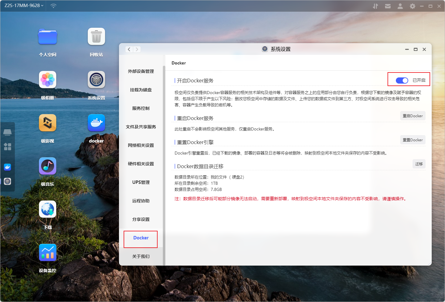Open the 极音乐 music app
This screenshot has width=445, height=302.
48,166
